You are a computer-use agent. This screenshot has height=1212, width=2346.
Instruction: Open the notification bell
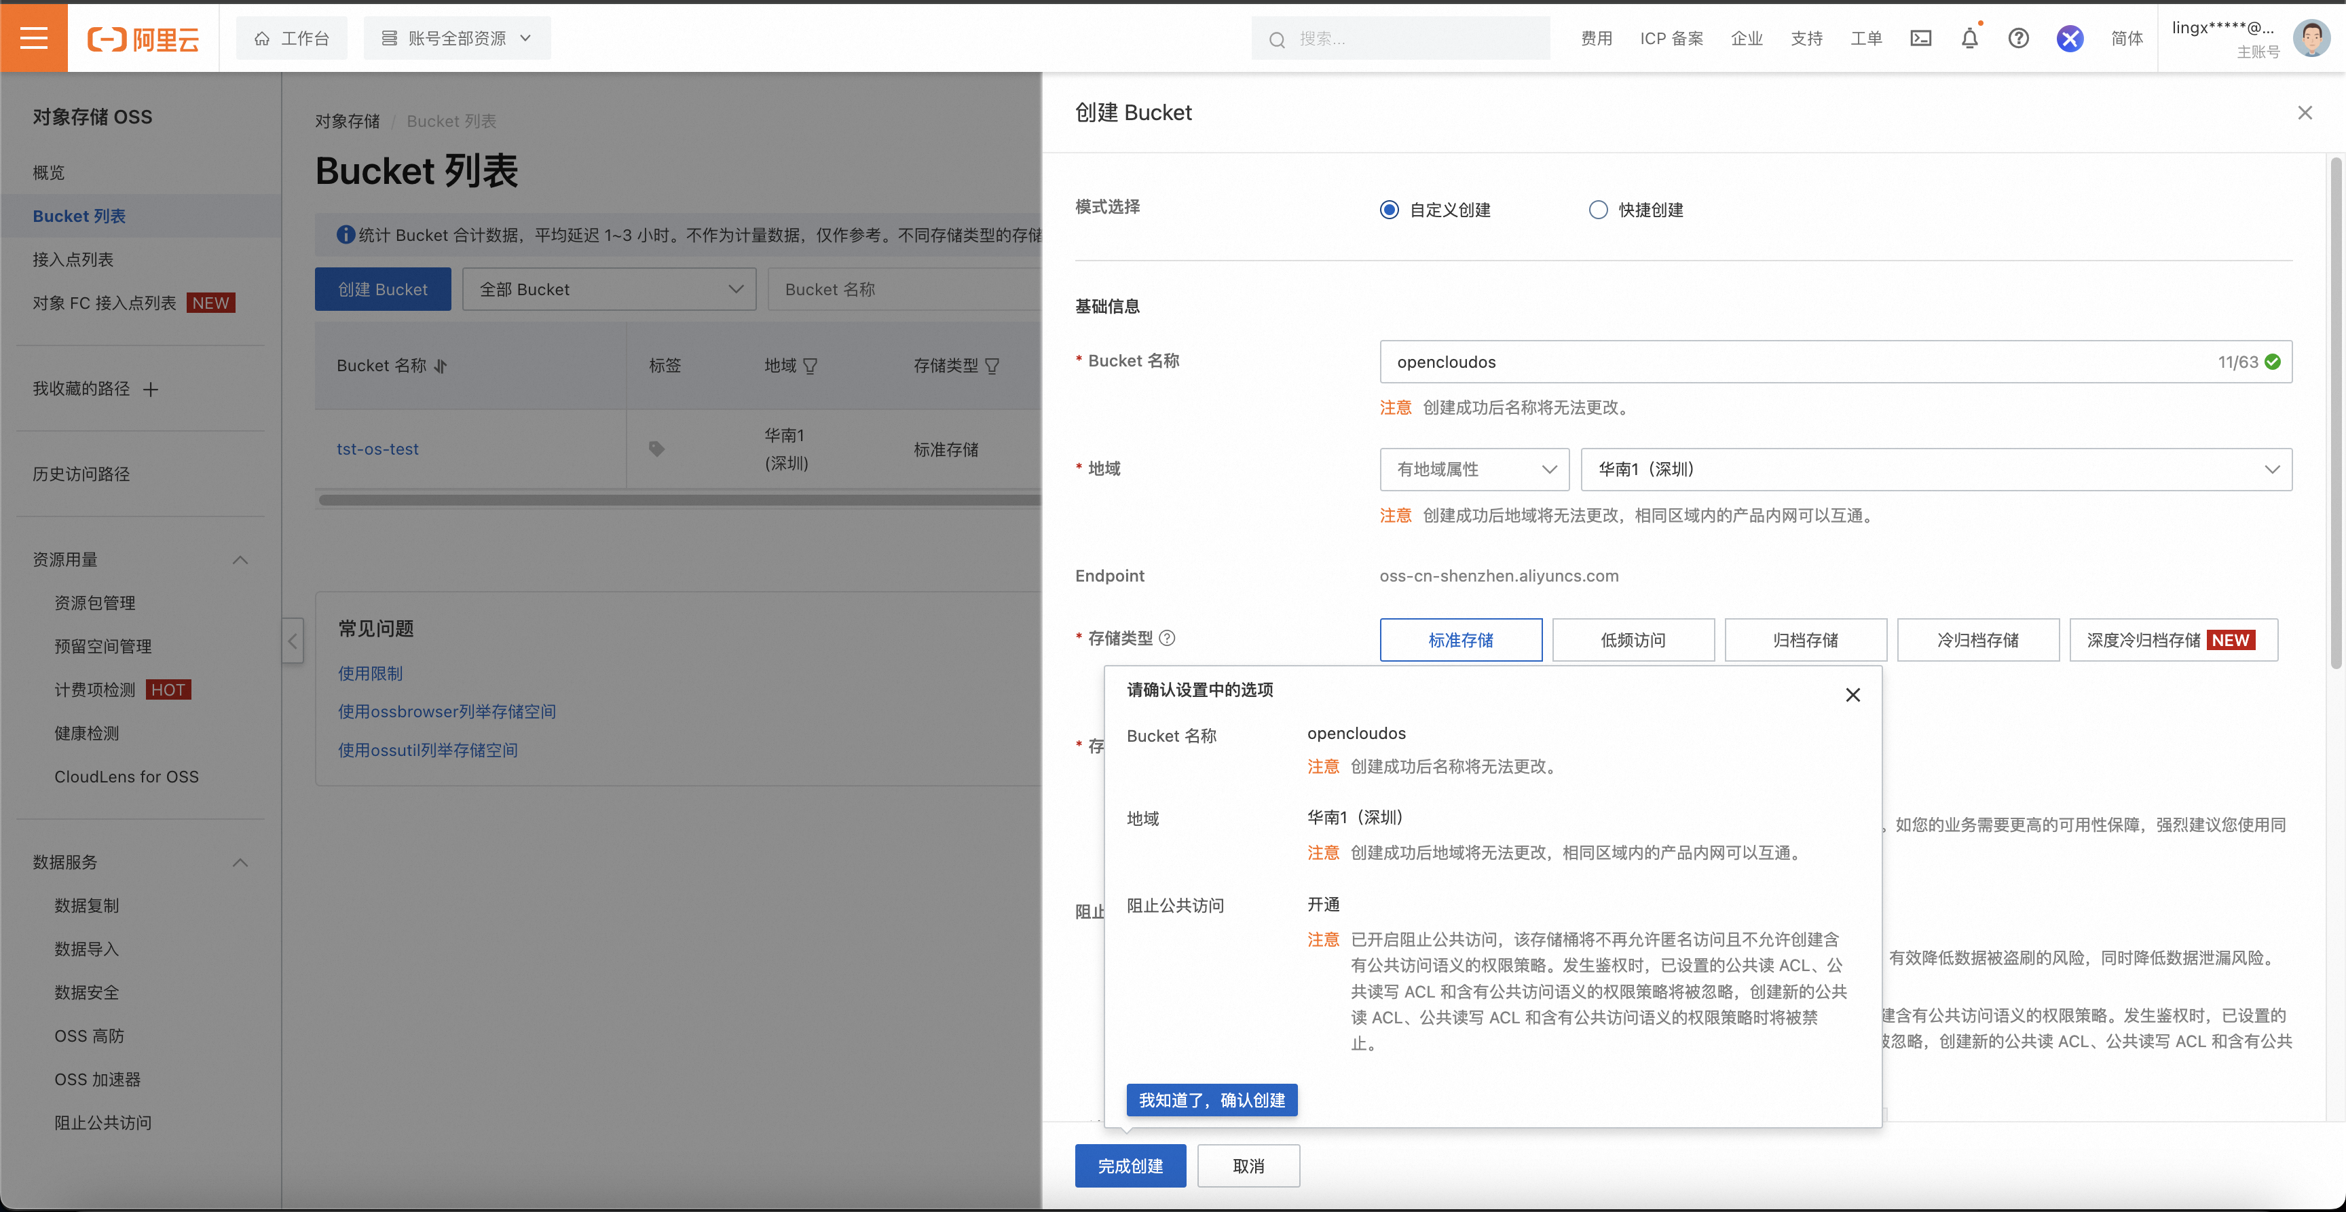[1969, 38]
